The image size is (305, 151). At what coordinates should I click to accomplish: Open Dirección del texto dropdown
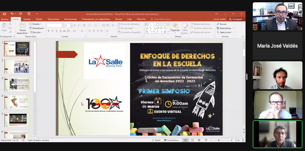tap(129, 24)
